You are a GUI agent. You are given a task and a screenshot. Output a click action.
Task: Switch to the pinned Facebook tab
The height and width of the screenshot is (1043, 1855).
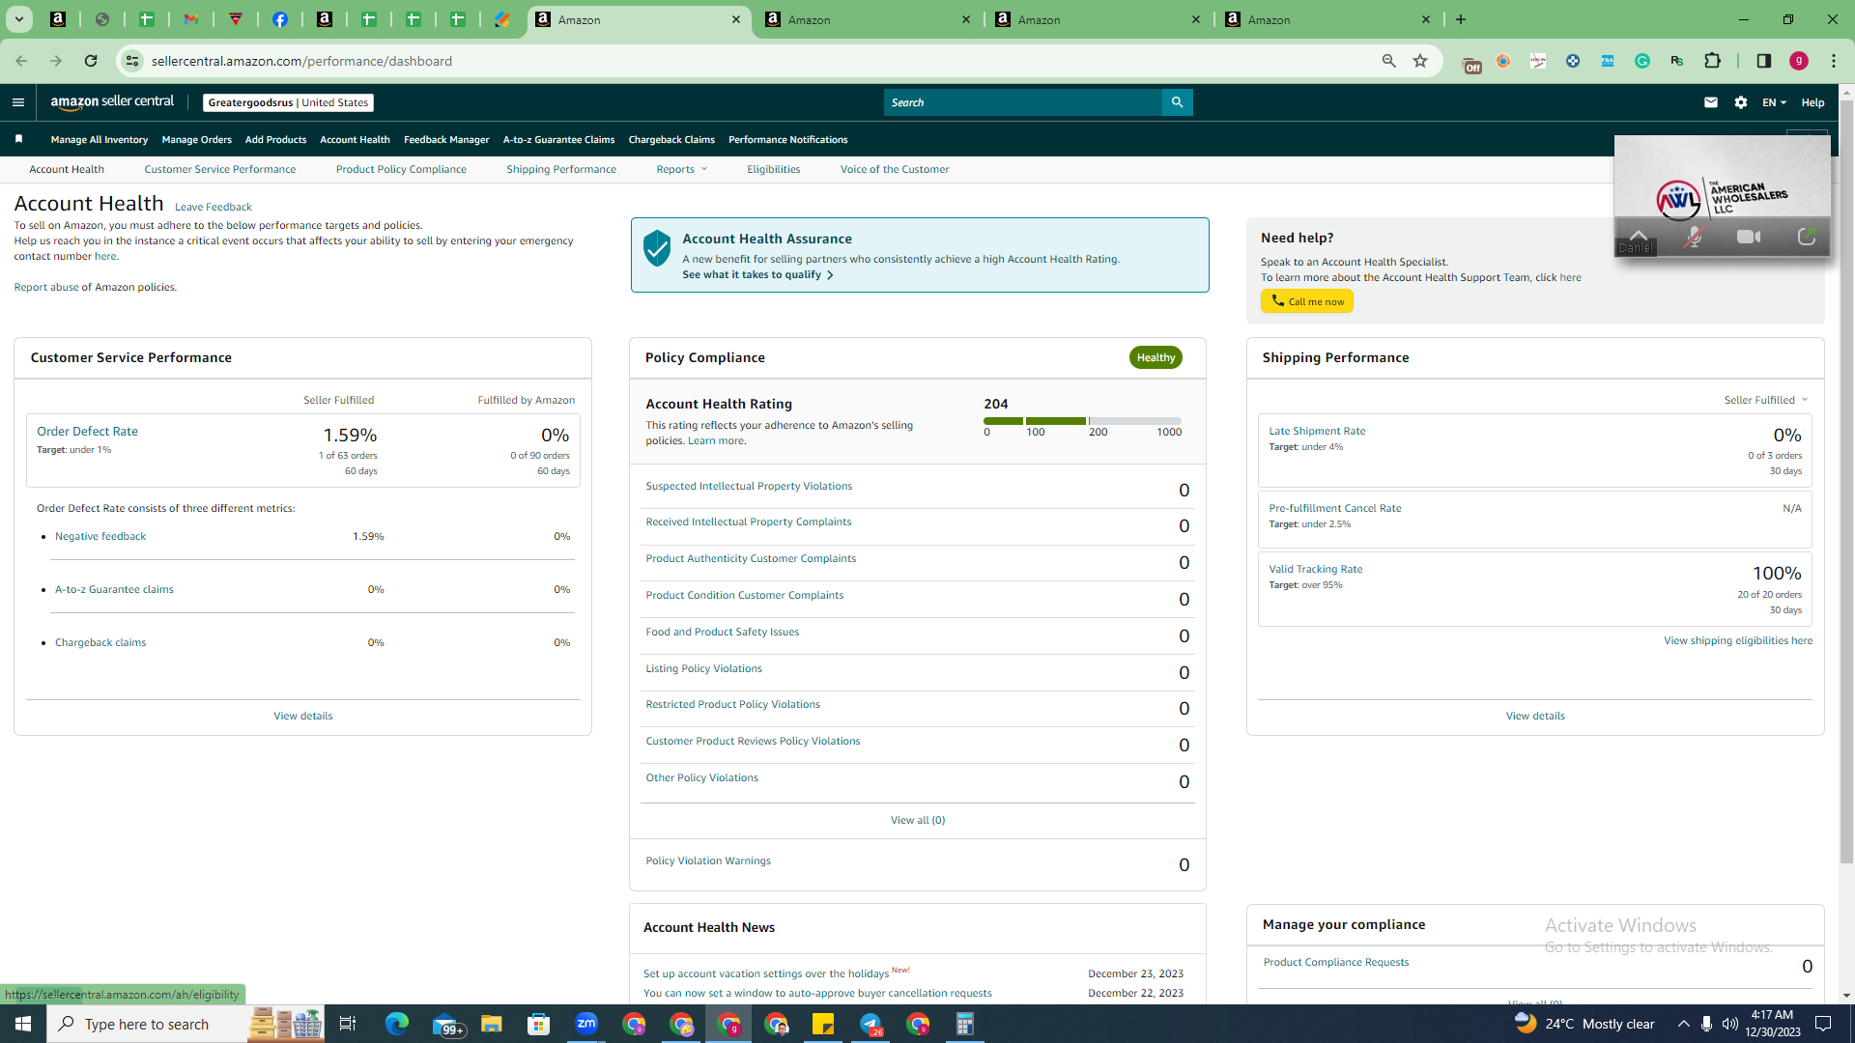pyautogui.click(x=280, y=19)
